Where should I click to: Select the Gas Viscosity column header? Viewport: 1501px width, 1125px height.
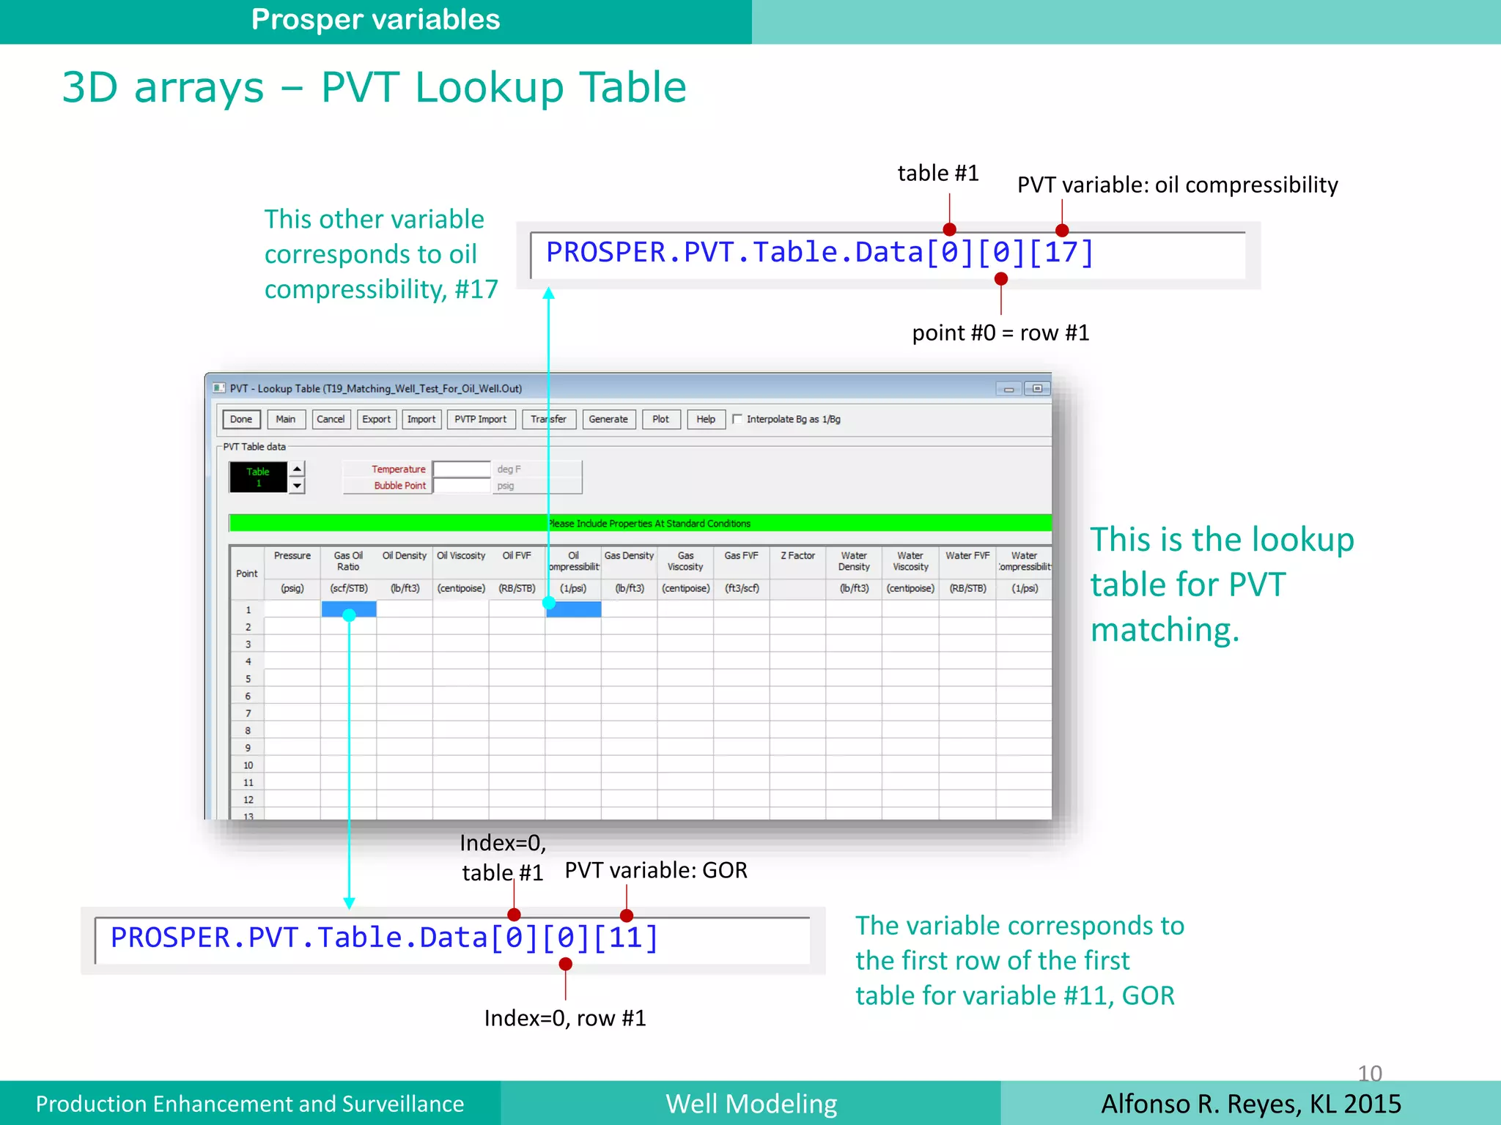click(685, 562)
